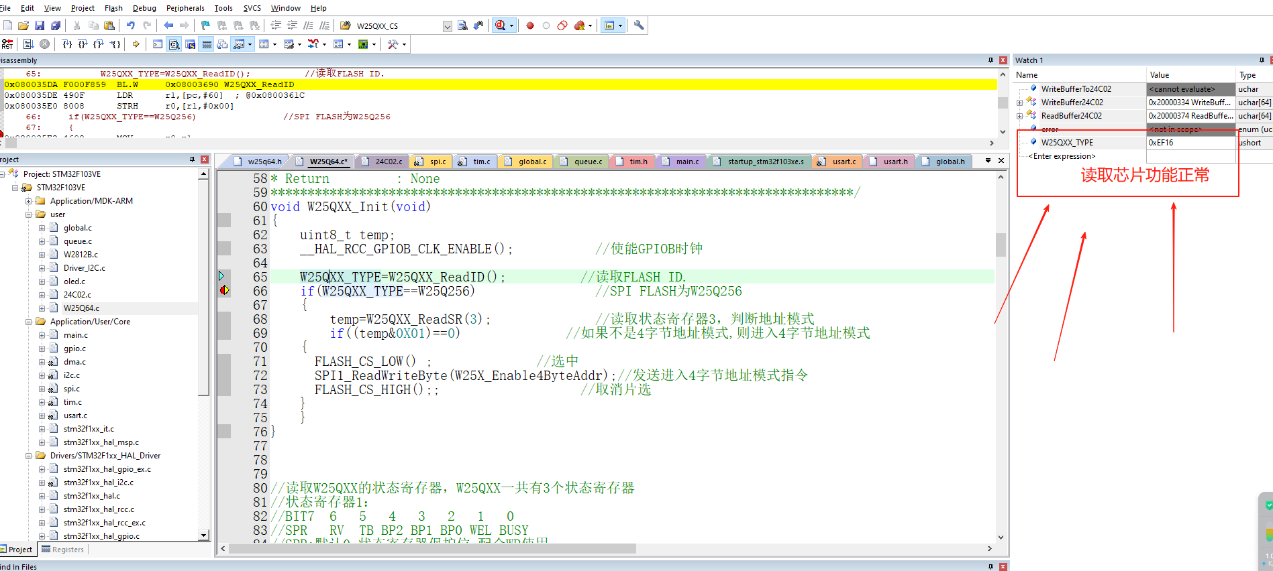Viewport: 1273px width, 571px height.
Task: Open Configuration wrench icon
Action: click(639, 25)
